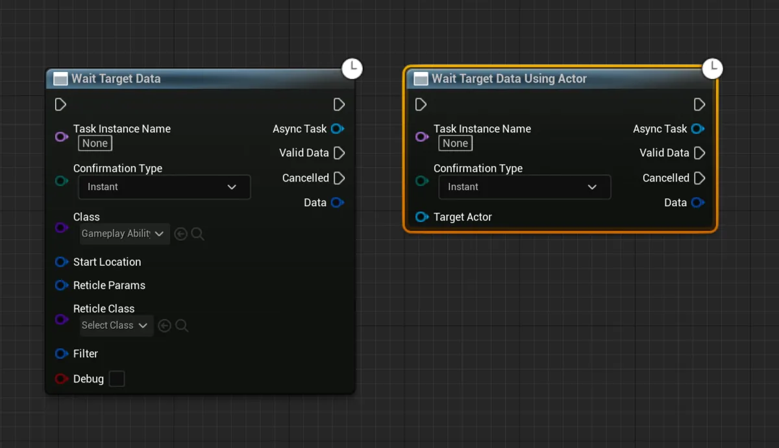Viewport: 779px width, 448px height.
Task: Click the Reticle Params input pin
Action: click(62, 285)
